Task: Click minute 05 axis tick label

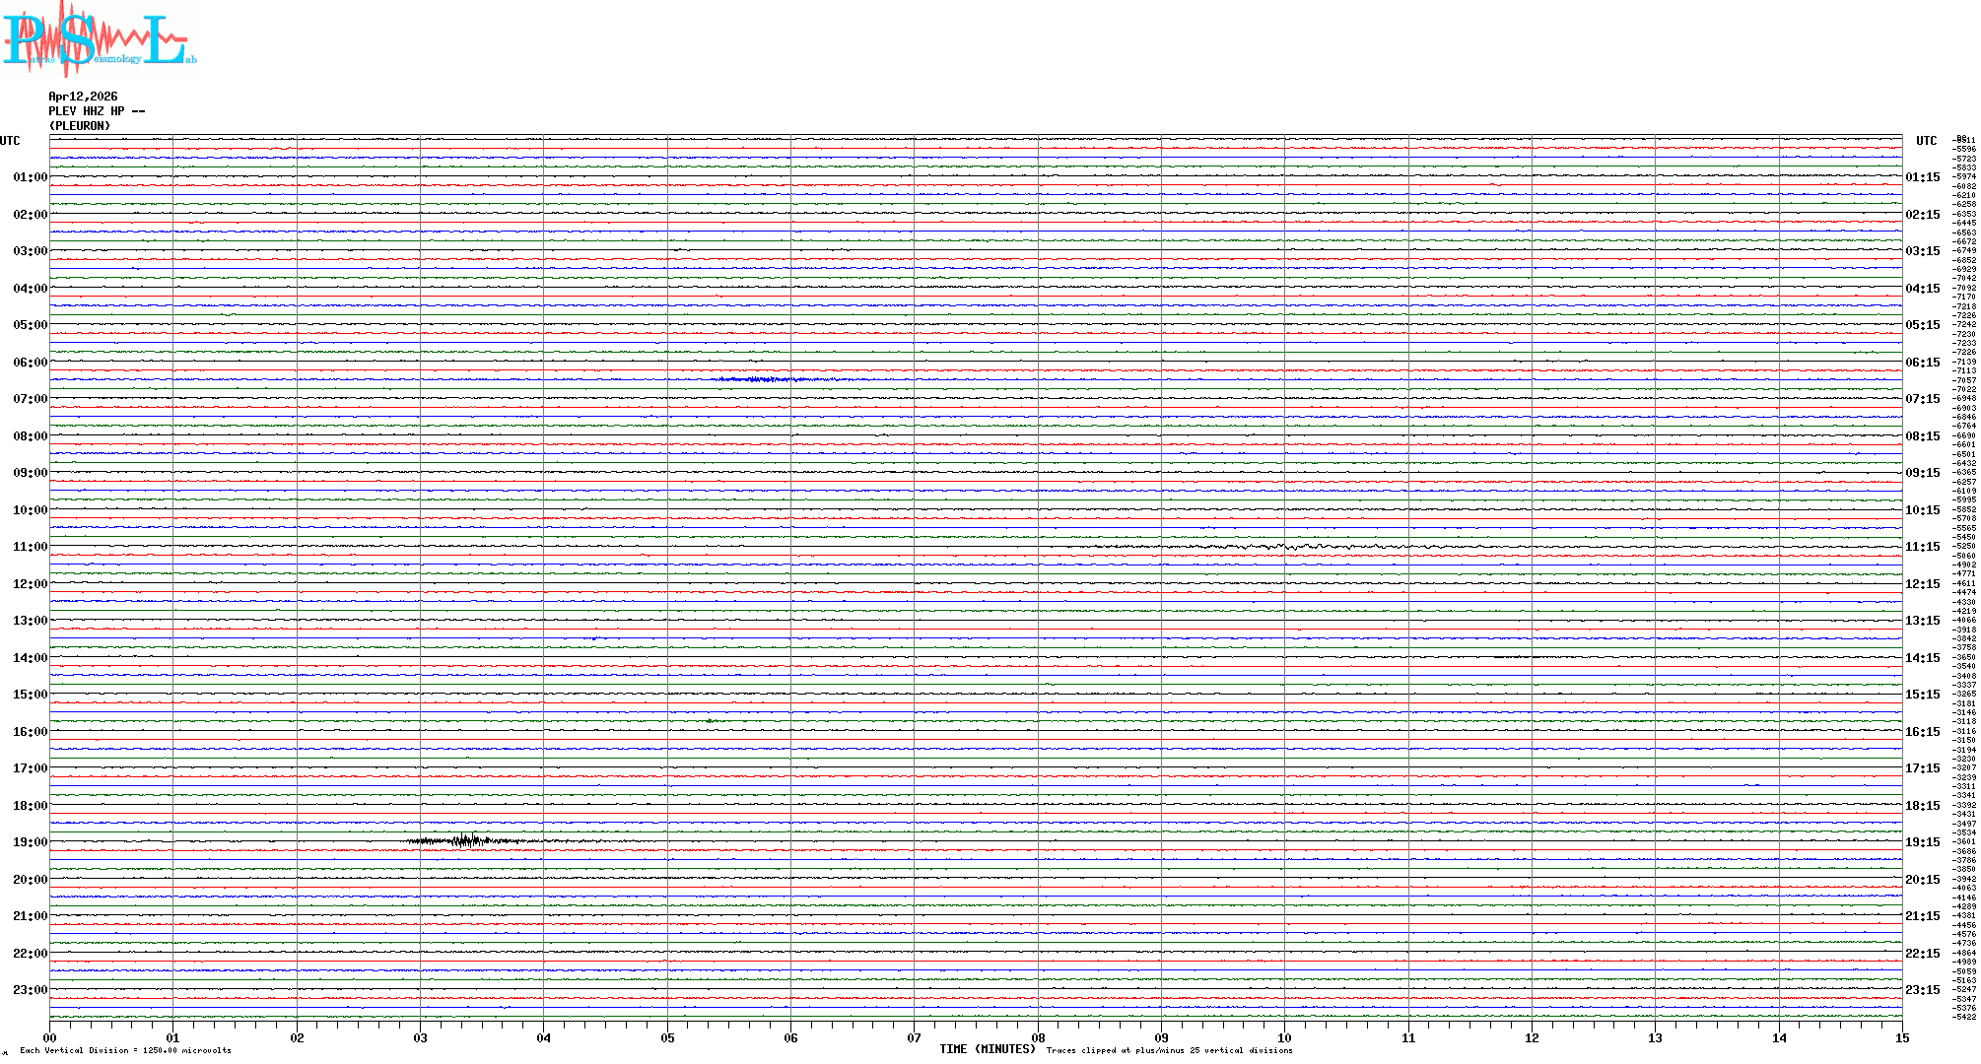Action: pos(667,1037)
